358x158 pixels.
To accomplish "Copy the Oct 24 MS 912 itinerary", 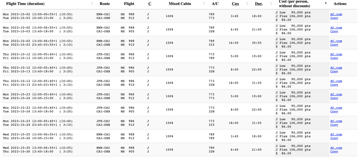I will click(x=334, y=98).
